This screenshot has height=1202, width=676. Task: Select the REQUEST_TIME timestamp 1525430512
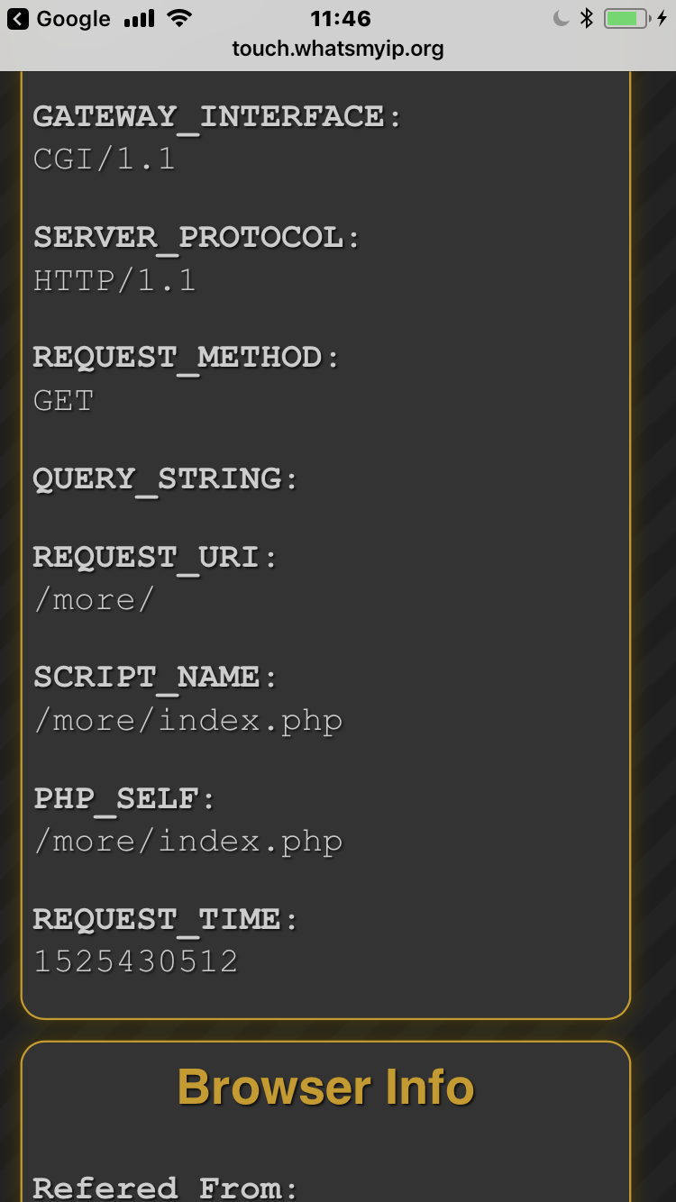[136, 960]
